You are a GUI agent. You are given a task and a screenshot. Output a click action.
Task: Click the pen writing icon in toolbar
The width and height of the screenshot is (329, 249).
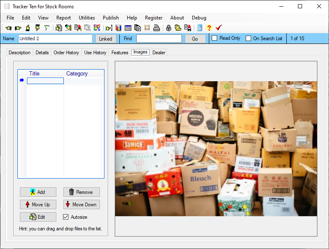pos(68,28)
